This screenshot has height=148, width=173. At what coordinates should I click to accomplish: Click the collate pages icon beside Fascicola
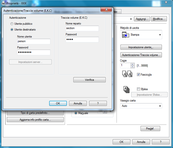(127, 74)
